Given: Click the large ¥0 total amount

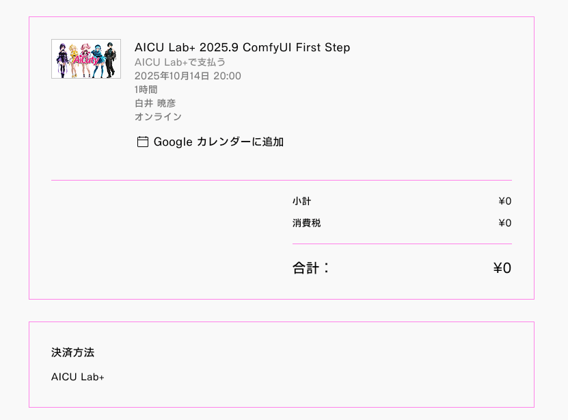Looking at the screenshot, I should point(502,268).
